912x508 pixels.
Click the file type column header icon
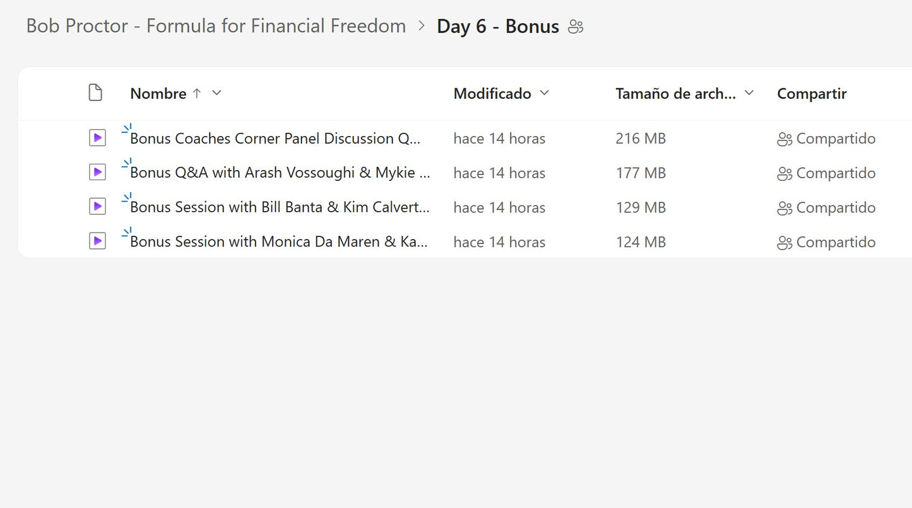95,93
